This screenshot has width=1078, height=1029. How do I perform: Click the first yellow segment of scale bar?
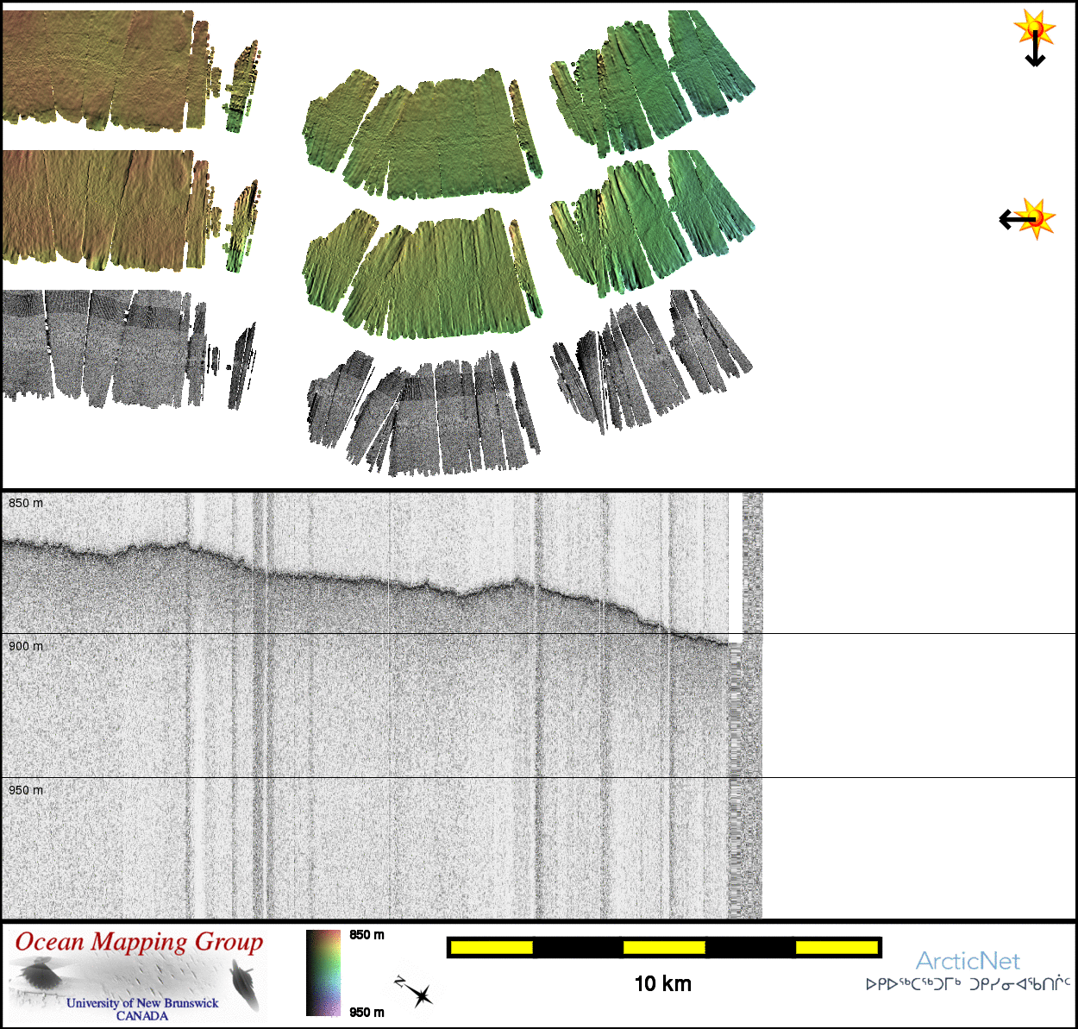tap(491, 948)
